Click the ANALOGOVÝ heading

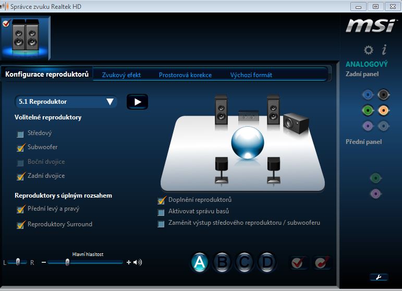(367, 64)
